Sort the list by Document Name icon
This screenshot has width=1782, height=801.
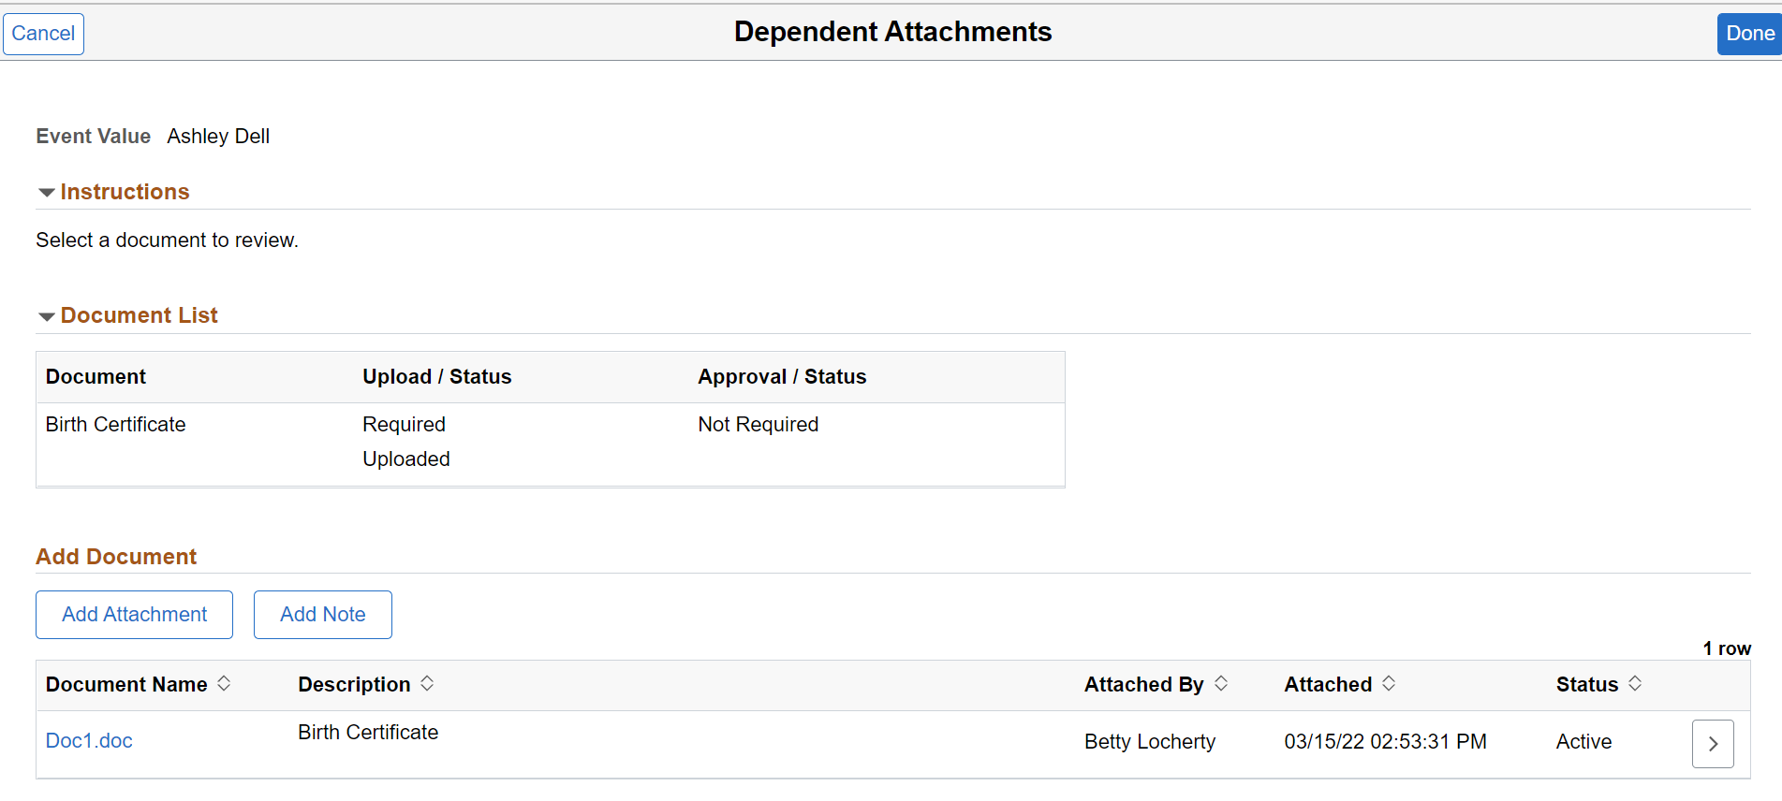pos(224,684)
